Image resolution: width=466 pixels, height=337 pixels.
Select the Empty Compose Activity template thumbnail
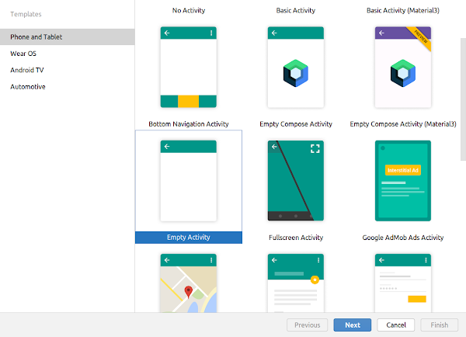296,67
